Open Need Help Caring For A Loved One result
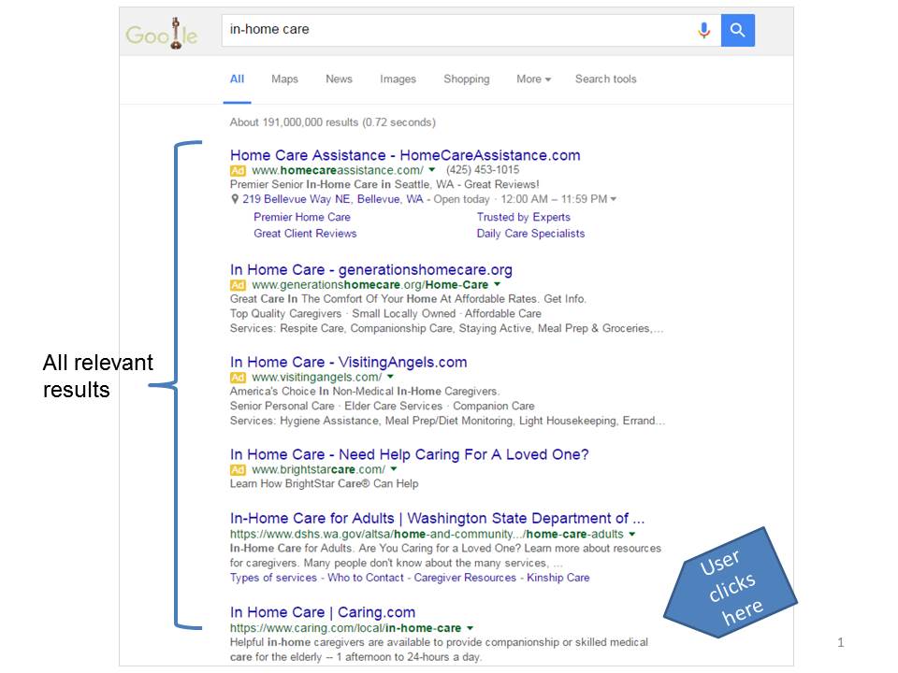The width and height of the screenshot is (898, 673). pyautogui.click(x=410, y=454)
